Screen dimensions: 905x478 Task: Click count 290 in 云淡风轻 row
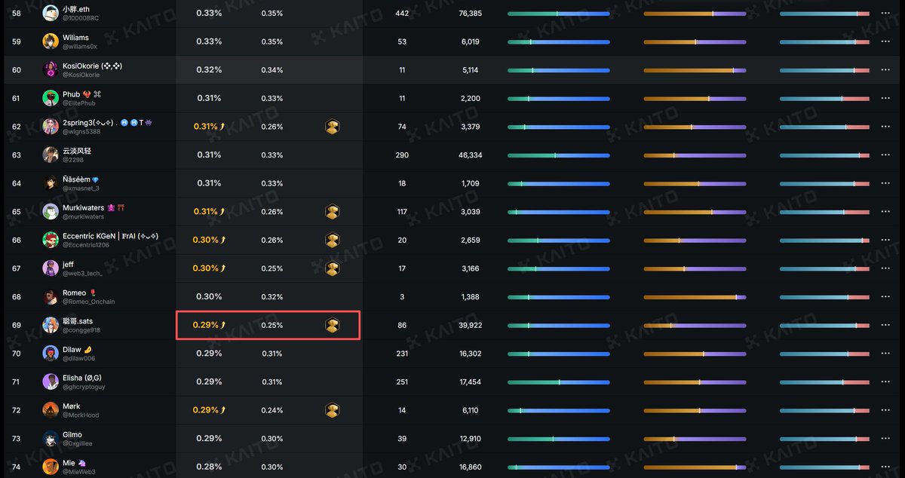402,155
